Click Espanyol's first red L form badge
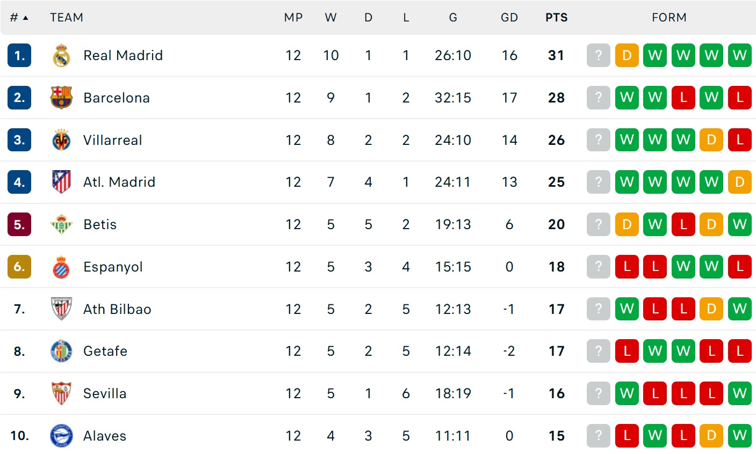Image resolution: width=756 pixels, height=454 pixels. 627,267
